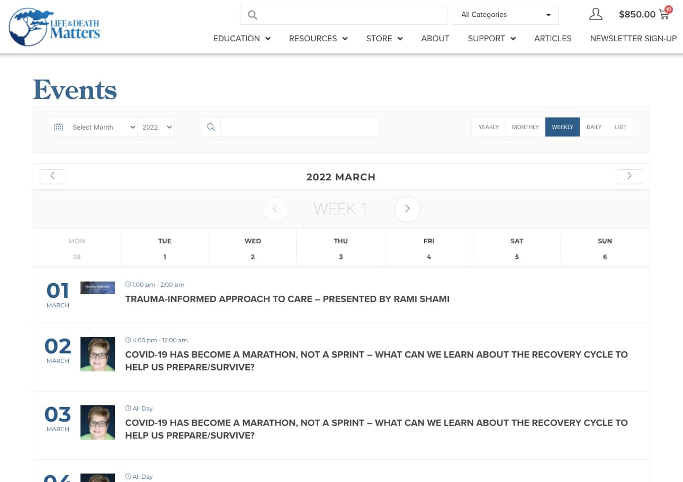Go to the next month with the right arrow

(630, 176)
